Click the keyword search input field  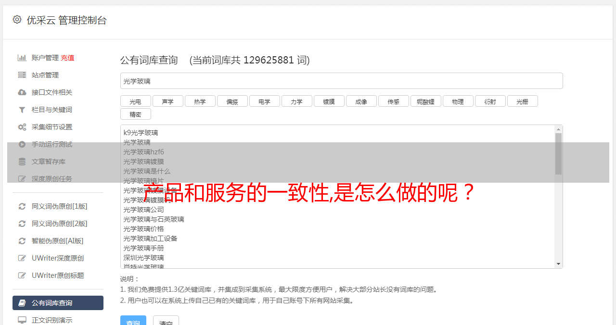pyautogui.click(x=342, y=81)
